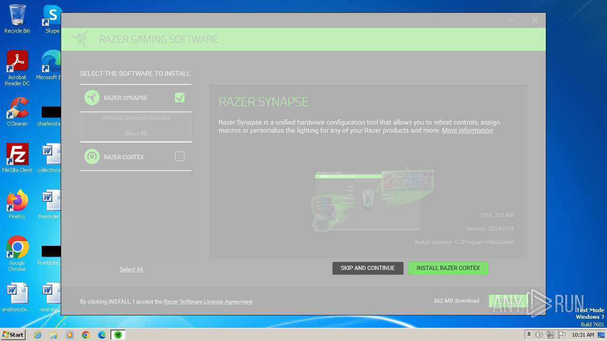The height and width of the screenshot is (341, 607).
Task: Open Windows Media Player in taskbar
Action: click(x=70, y=335)
